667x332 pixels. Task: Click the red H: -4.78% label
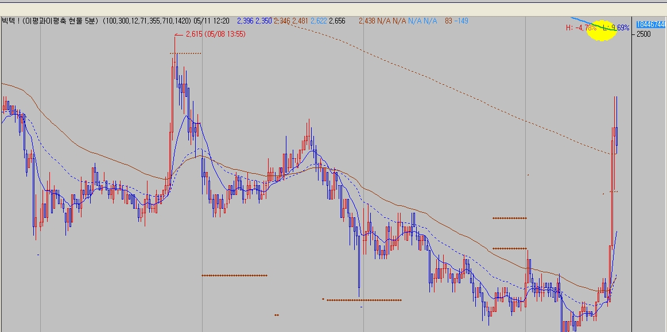coord(581,28)
